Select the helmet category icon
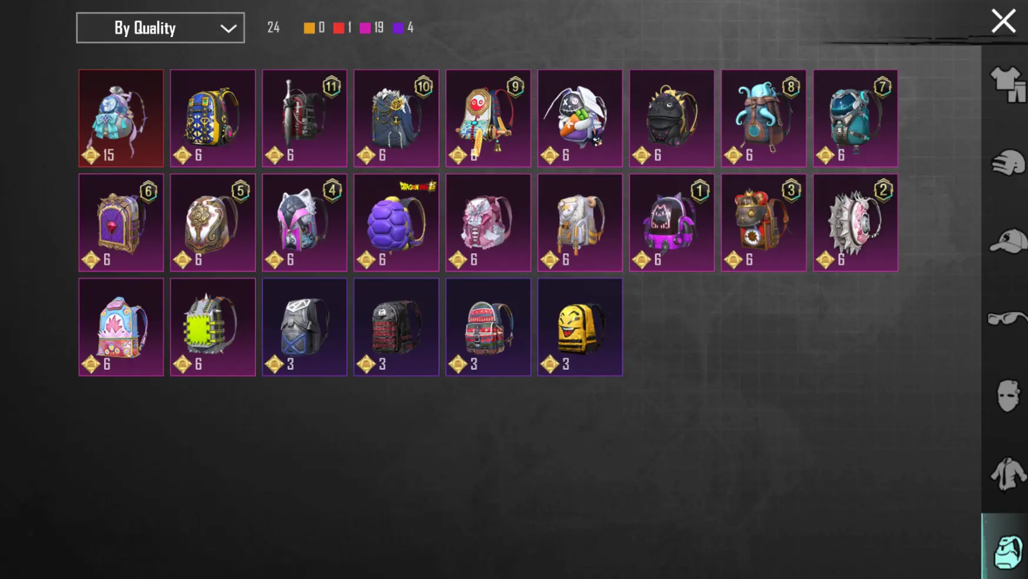This screenshot has height=579, width=1028. pyautogui.click(x=1008, y=162)
